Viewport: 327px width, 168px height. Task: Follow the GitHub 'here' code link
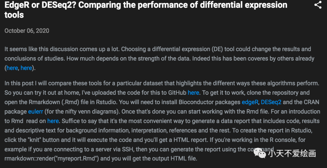click(x=193, y=93)
